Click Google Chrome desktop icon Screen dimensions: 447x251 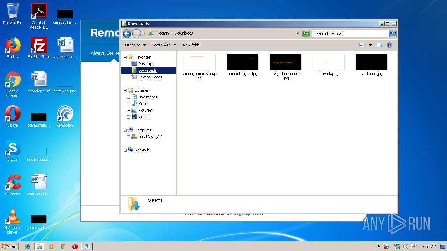pyautogui.click(x=13, y=84)
